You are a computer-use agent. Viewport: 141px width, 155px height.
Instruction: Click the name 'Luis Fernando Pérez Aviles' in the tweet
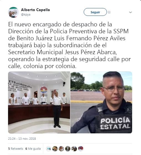90,38
